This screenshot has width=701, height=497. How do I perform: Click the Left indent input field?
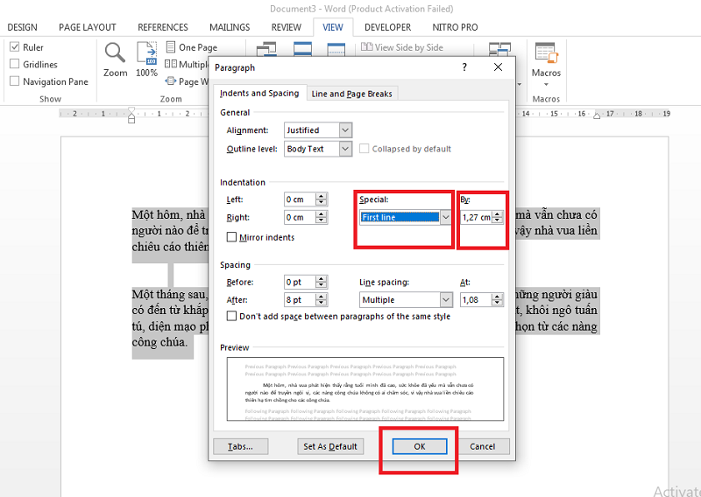(300, 199)
